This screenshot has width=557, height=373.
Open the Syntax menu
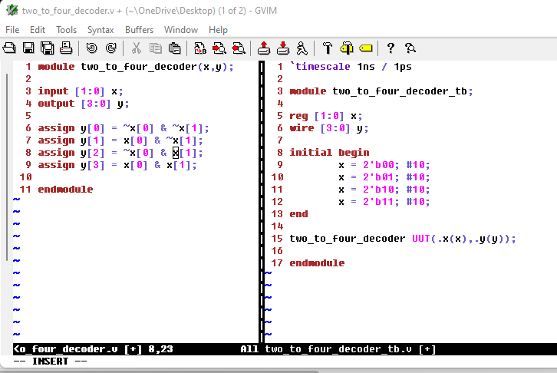coord(101,30)
